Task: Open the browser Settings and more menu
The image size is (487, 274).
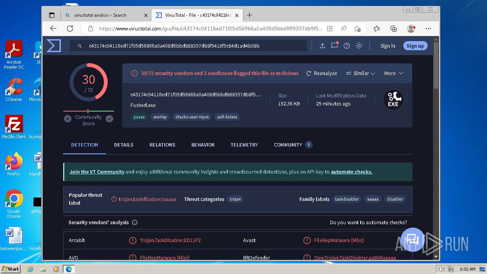Action: click(x=428, y=29)
